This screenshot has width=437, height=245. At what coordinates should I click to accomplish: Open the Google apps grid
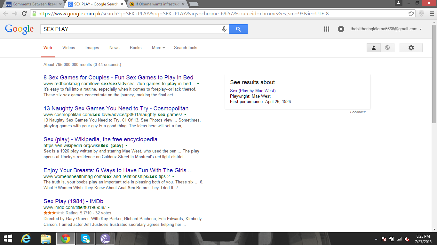click(327, 29)
